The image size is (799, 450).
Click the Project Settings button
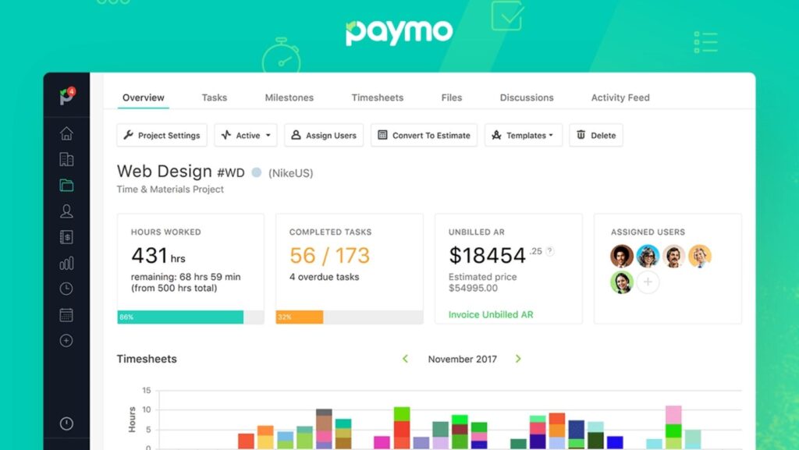(162, 136)
